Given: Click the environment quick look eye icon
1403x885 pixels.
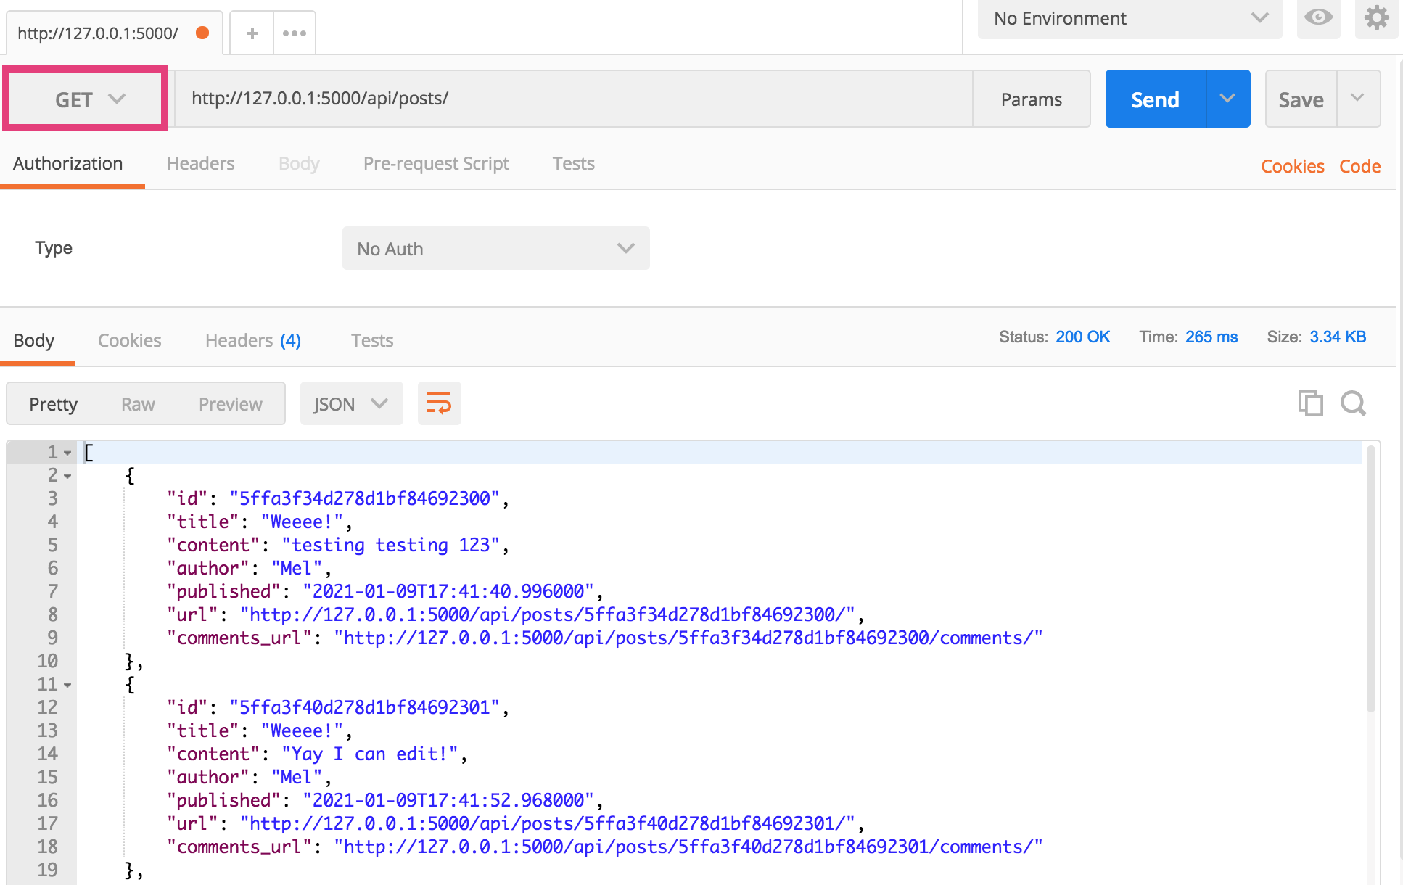Looking at the screenshot, I should (x=1318, y=17).
